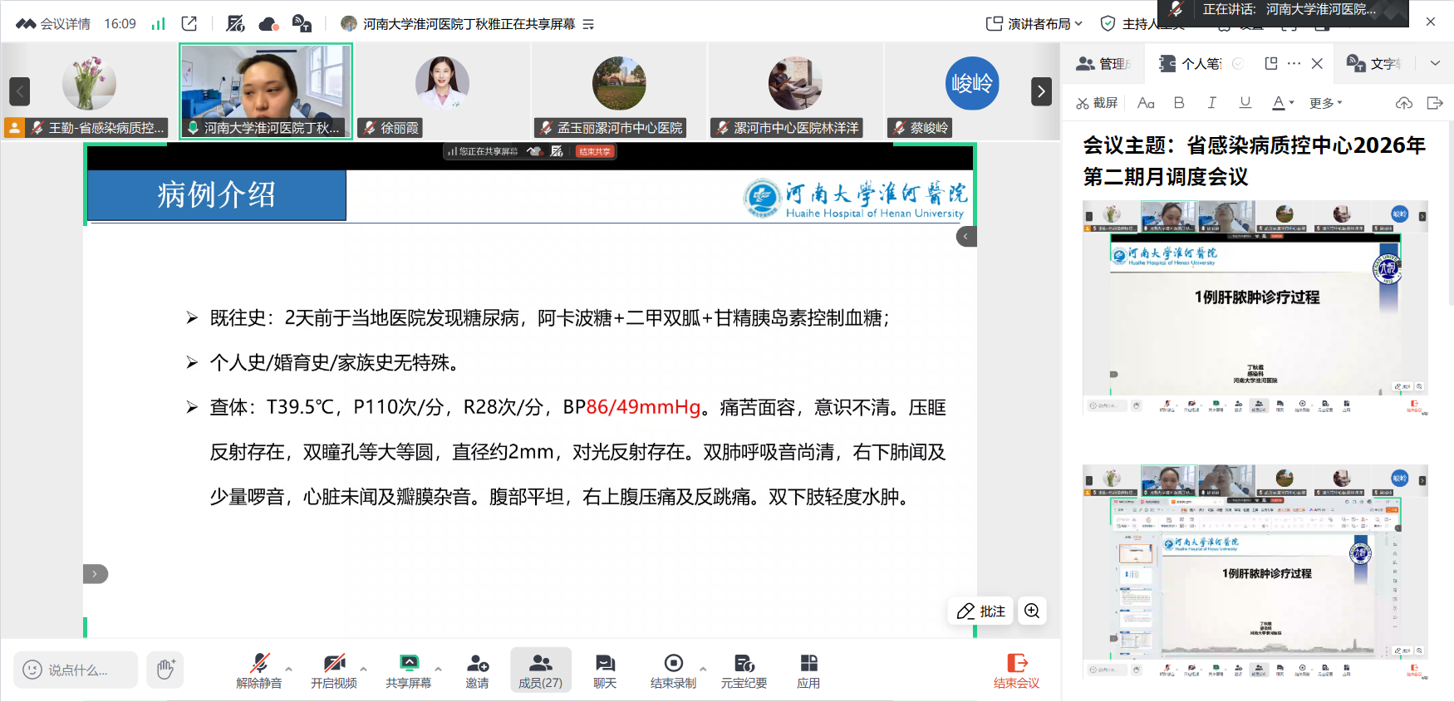Viewport: 1454px width, 702px height.
Task: Open the 应用 apps menu
Action: click(x=808, y=670)
